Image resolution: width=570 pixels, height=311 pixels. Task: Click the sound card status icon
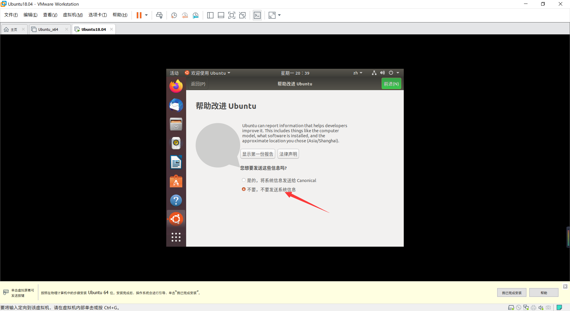coord(541,308)
